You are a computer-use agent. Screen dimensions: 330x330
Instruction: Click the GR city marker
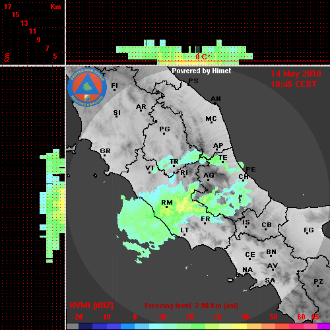click(x=105, y=152)
